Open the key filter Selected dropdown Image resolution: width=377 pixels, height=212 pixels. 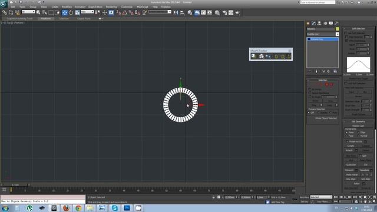coord(321,197)
